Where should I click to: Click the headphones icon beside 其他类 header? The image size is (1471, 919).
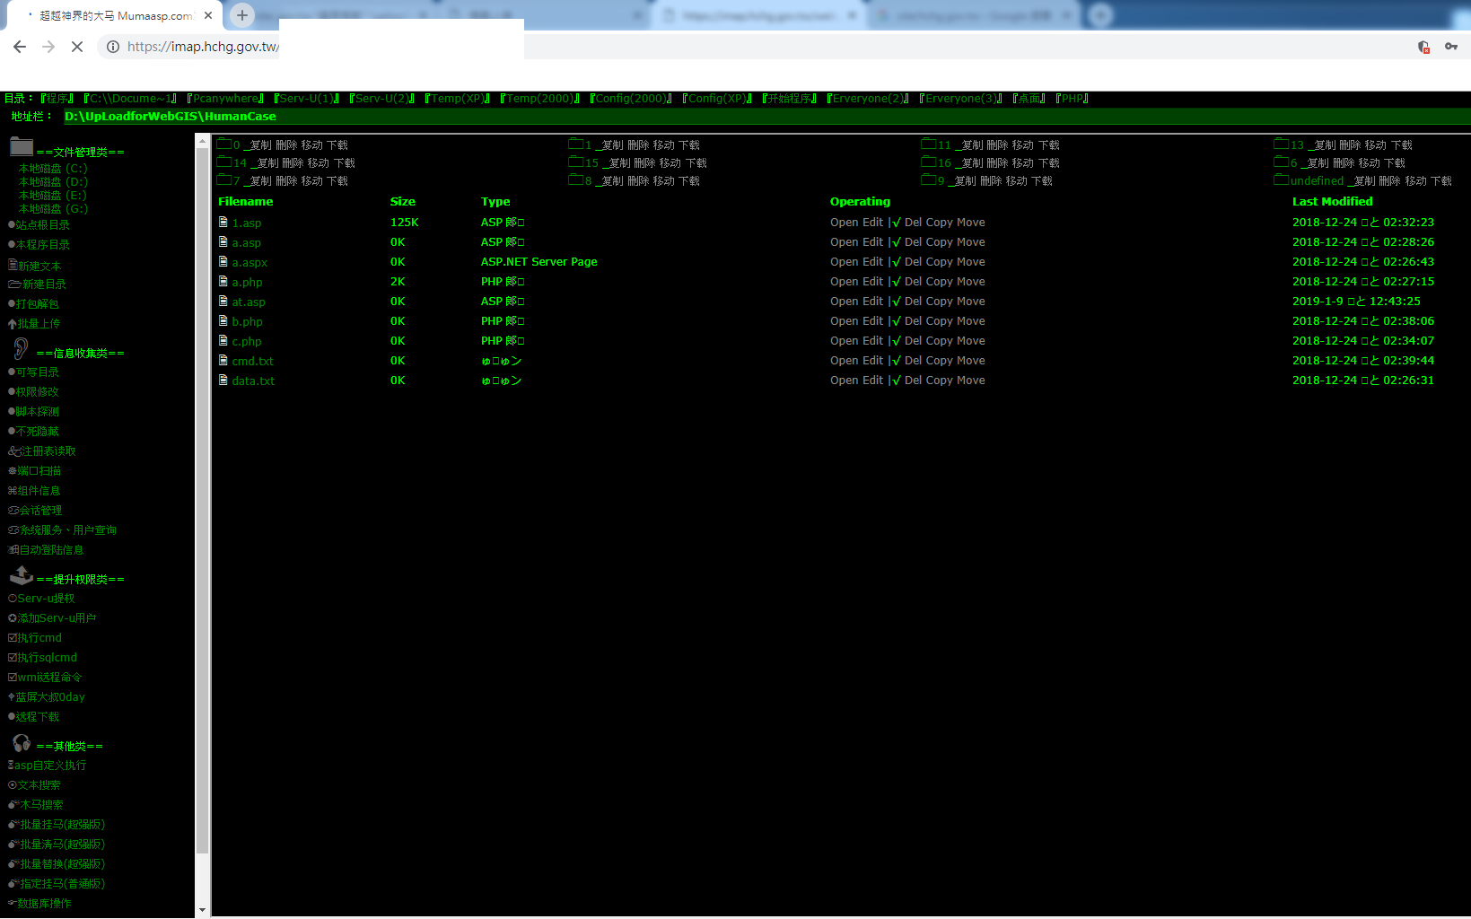point(22,742)
